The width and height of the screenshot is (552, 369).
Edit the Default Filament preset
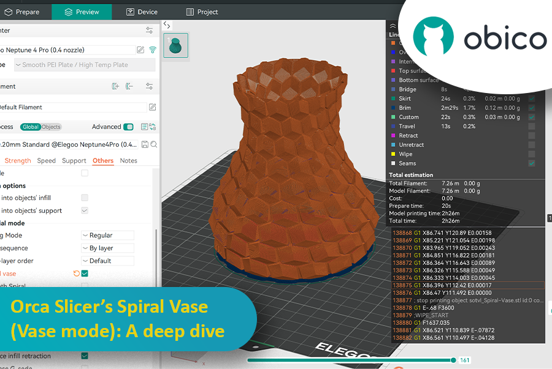(x=153, y=107)
